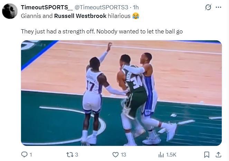The width and height of the screenshot is (229, 161).
Task: Click the share upload arrow icon
Action: (218, 155)
